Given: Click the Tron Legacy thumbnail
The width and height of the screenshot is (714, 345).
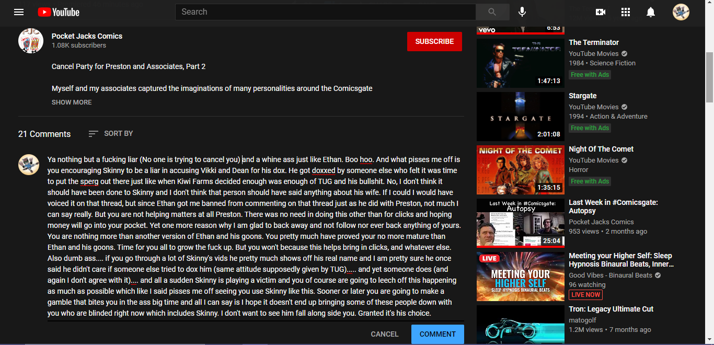Looking at the screenshot, I should tap(521, 324).
